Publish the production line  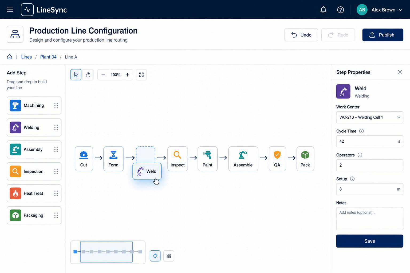(x=383, y=35)
